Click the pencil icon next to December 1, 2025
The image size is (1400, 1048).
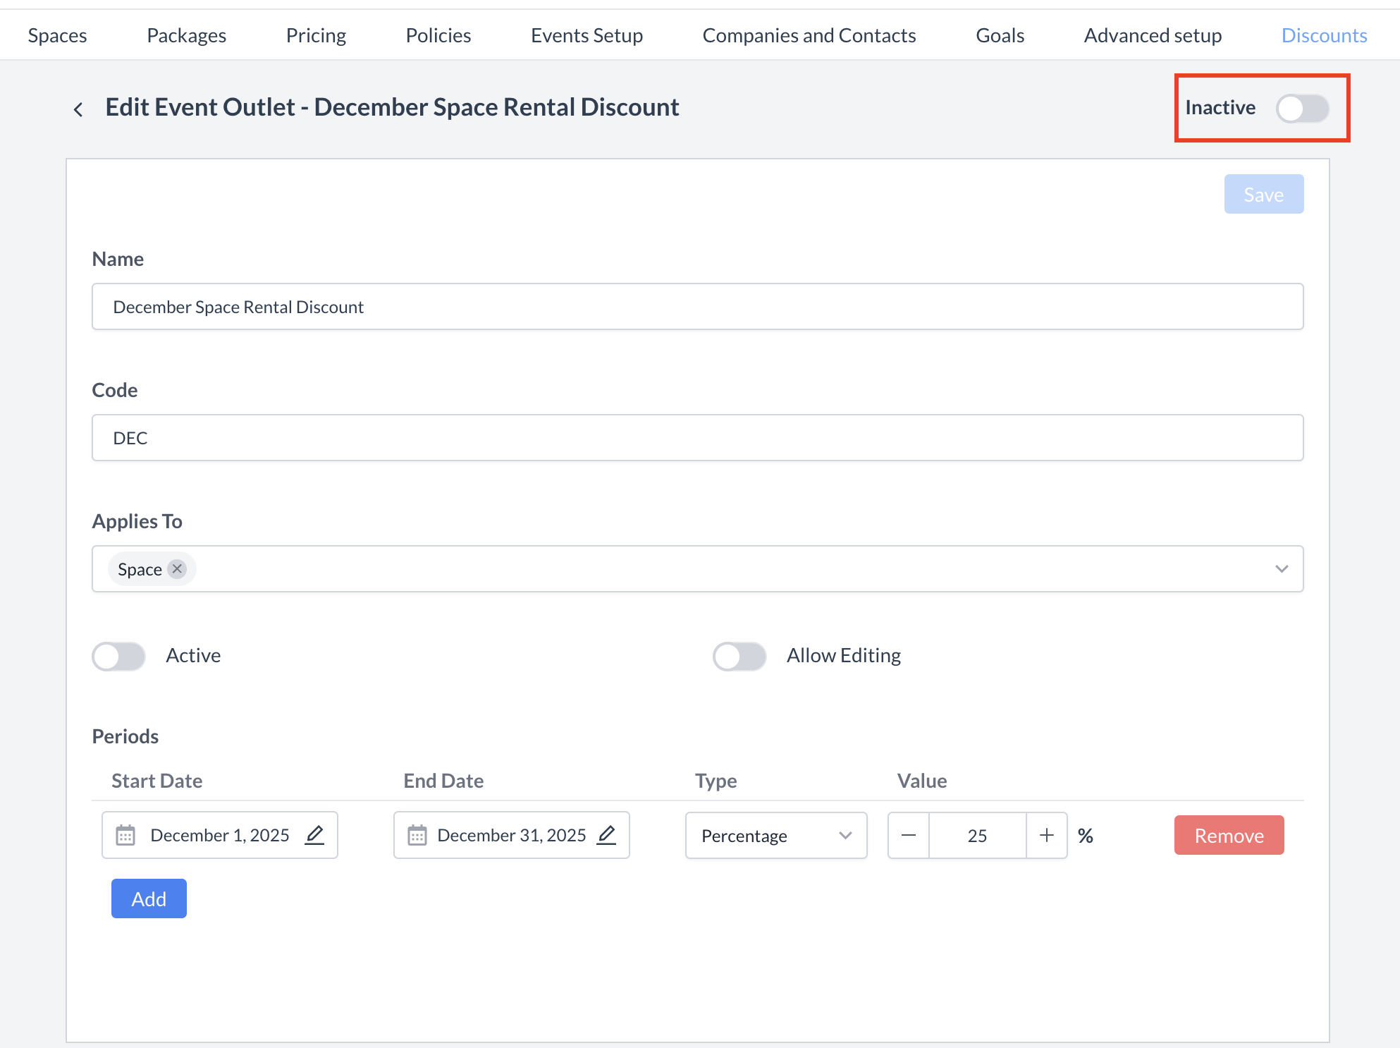point(315,835)
